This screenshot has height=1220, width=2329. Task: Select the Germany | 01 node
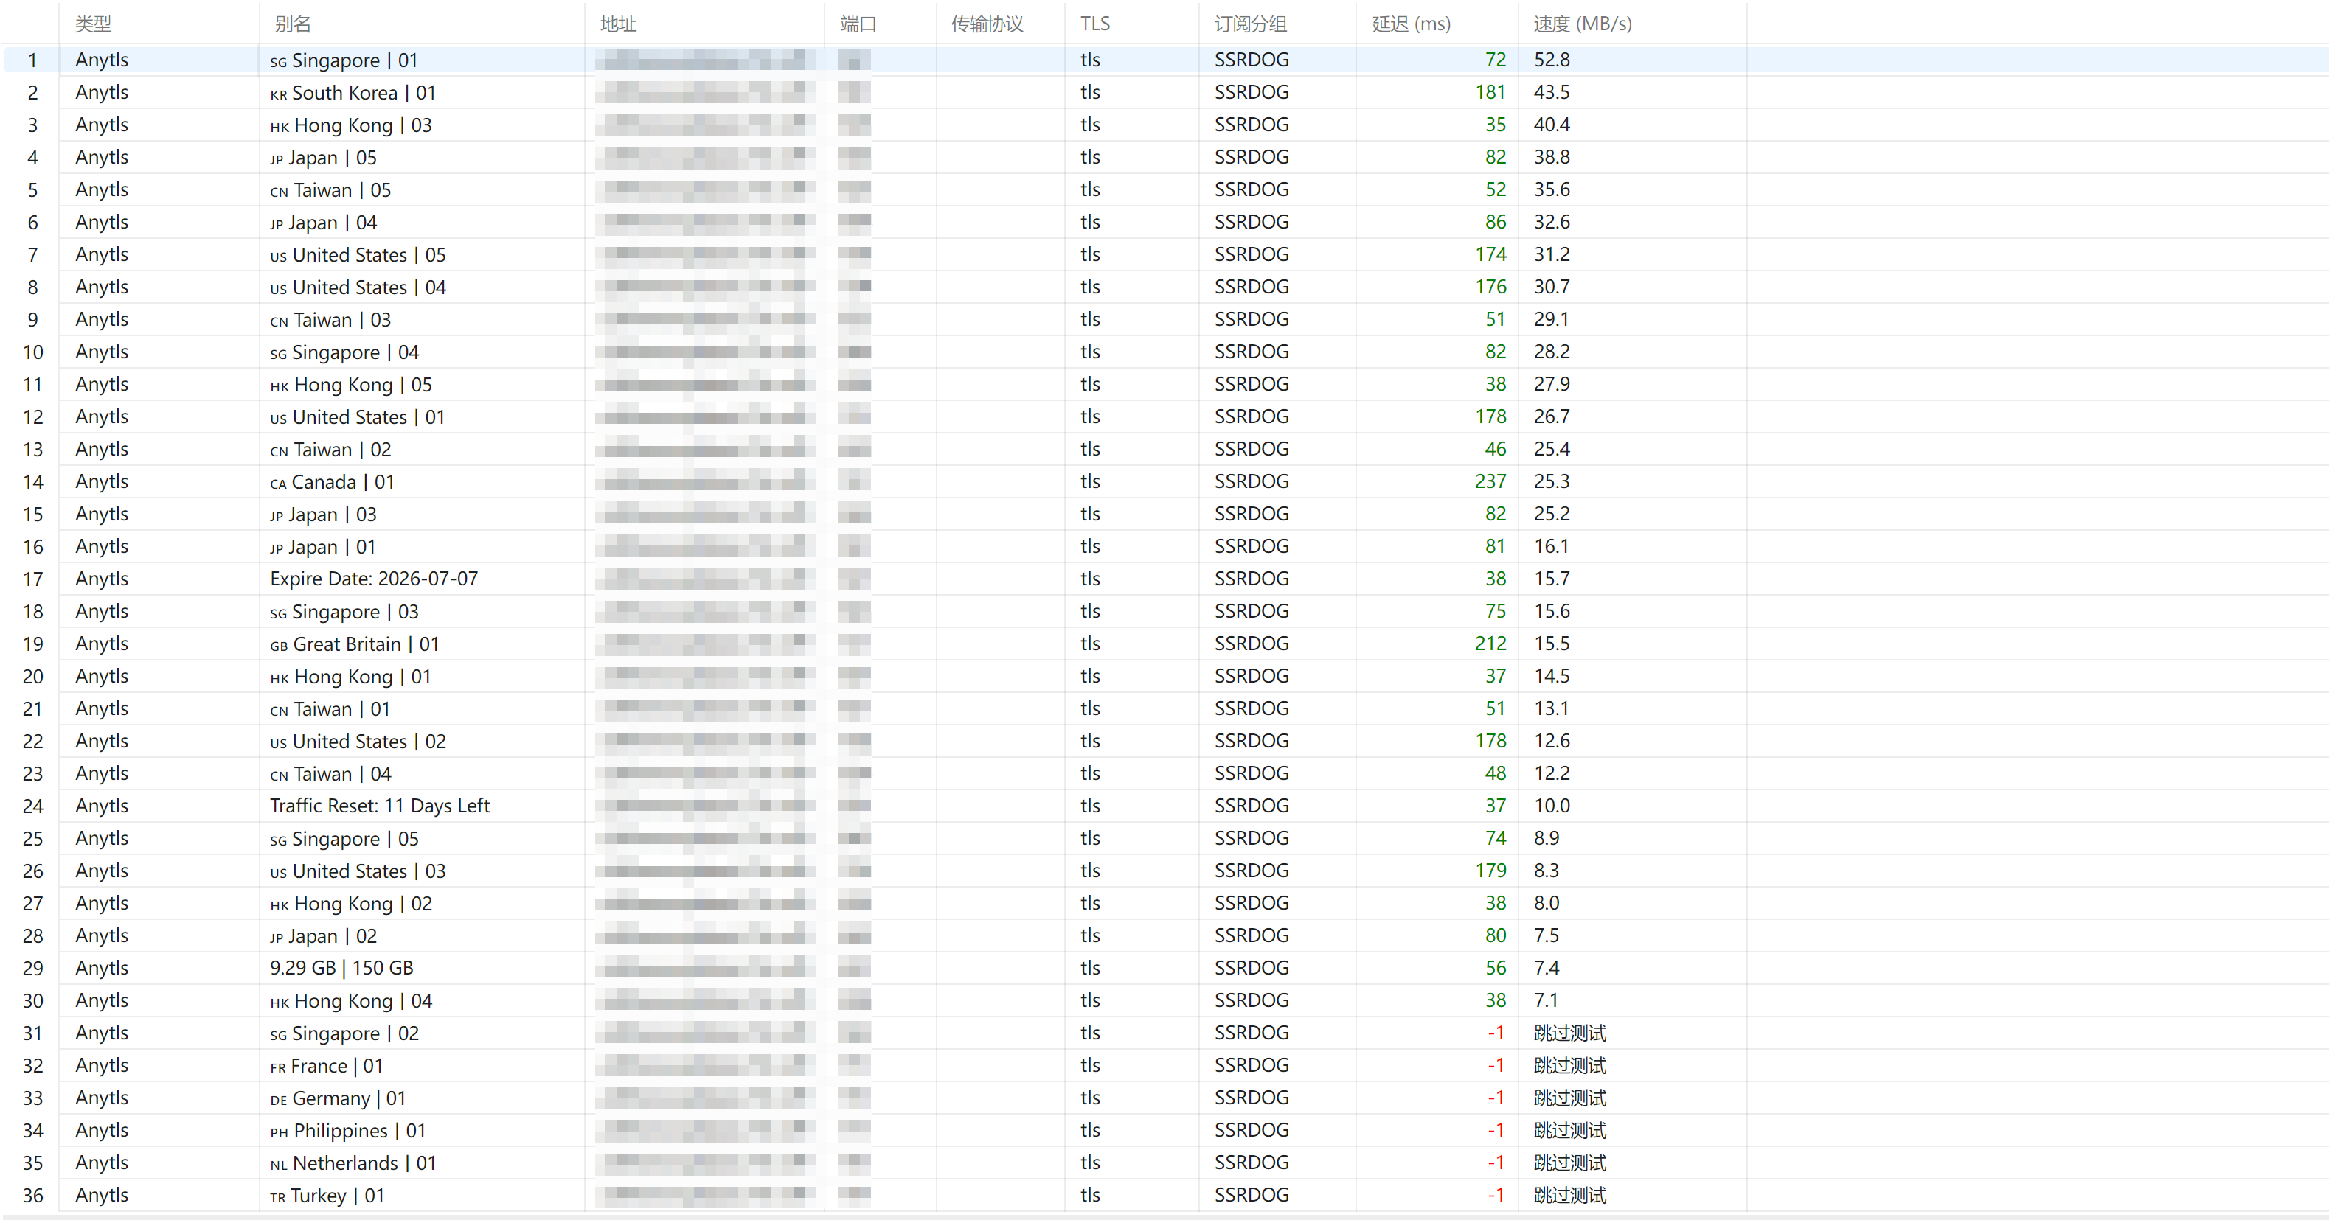(x=1164, y=1098)
